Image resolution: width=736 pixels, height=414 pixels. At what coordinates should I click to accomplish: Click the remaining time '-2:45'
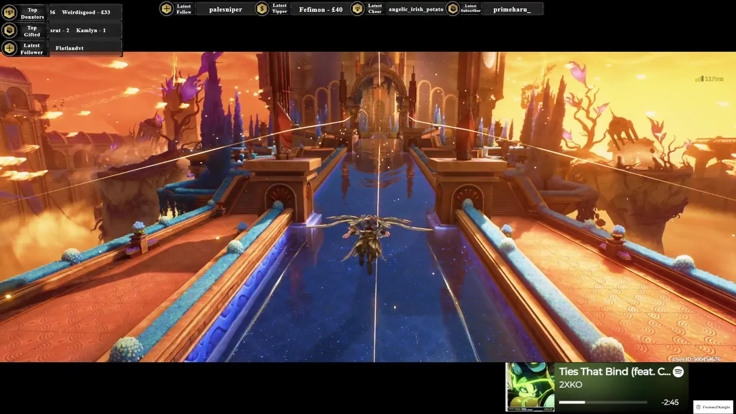[x=670, y=402]
